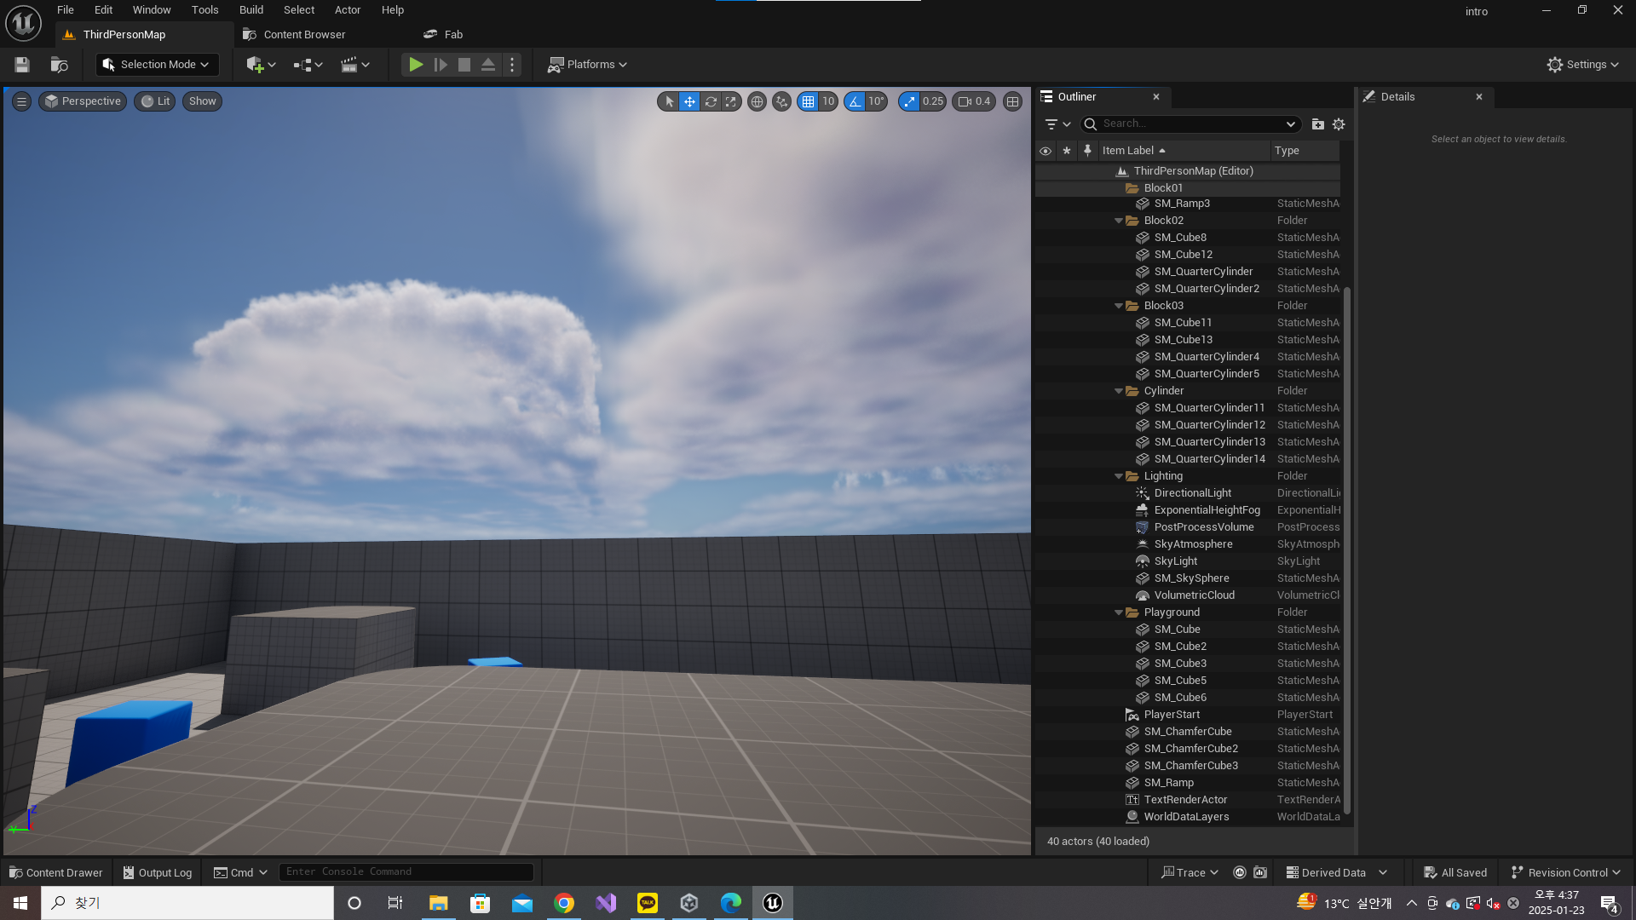This screenshot has width=1636, height=920.
Task: Click the visibility eye column header
Action: tap(1046, 151)
